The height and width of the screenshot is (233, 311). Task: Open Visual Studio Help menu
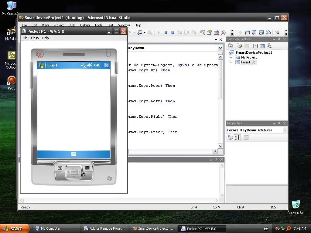point(138,25)
